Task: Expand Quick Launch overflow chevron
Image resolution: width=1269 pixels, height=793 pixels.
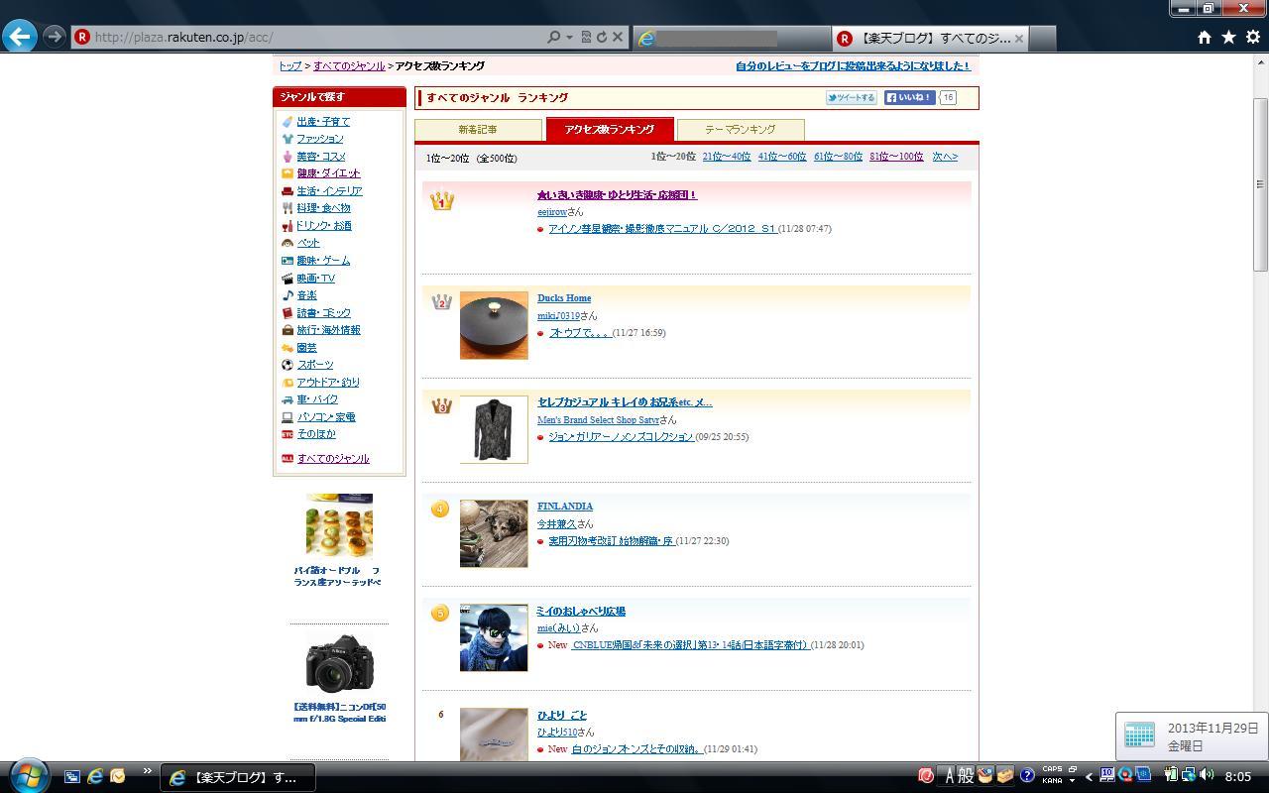Action: click(147, 771)
